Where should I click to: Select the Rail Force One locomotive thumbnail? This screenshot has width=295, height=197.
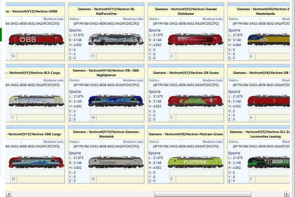coord(116,39)
